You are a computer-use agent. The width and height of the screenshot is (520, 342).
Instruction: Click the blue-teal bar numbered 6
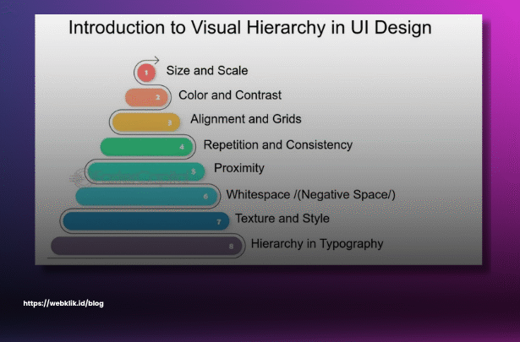146,196
